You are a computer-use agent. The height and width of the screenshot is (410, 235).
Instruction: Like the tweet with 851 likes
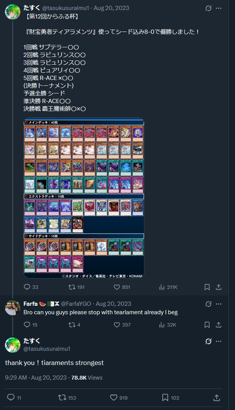coord(122,287)
